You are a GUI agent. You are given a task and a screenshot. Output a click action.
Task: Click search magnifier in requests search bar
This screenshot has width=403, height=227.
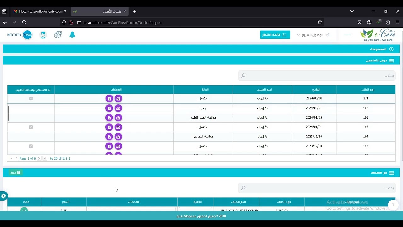coord(243,75)
